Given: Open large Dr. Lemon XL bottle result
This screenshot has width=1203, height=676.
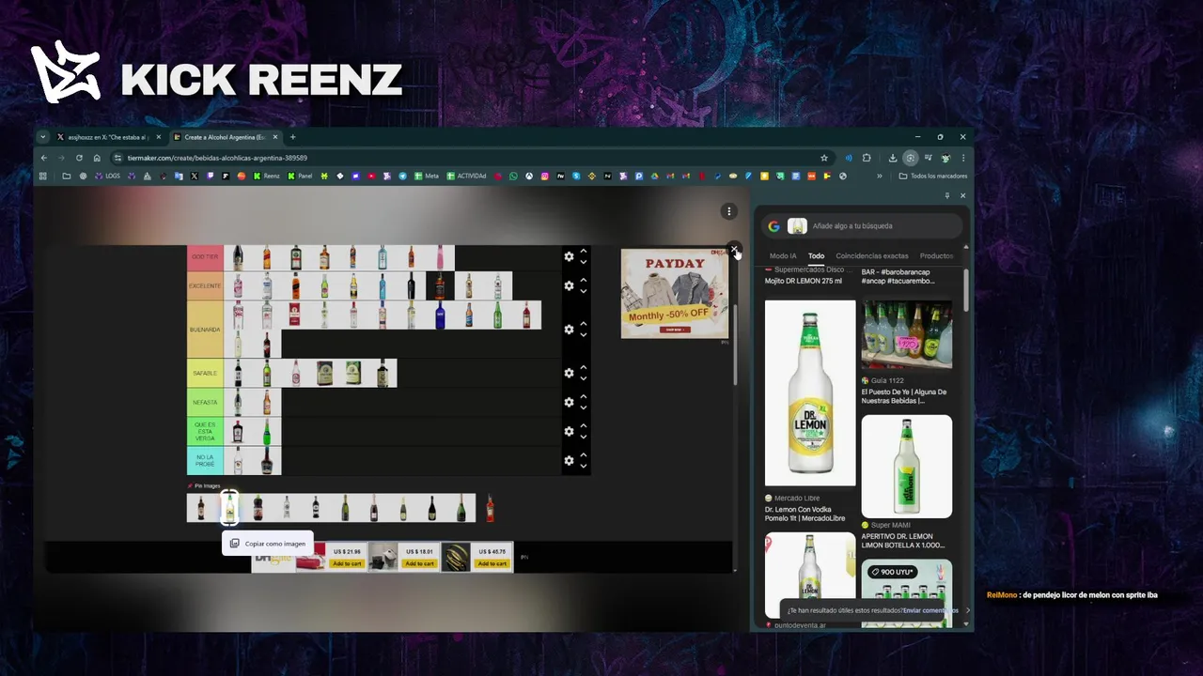Looking at the screenshot, I should click(810, 392).
